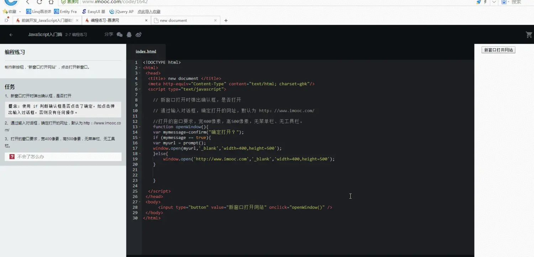The image size is (534, 257).
Task: Click the lightning bolt speed mode icon
Action: pyautogui.click(x=485, y=2)
